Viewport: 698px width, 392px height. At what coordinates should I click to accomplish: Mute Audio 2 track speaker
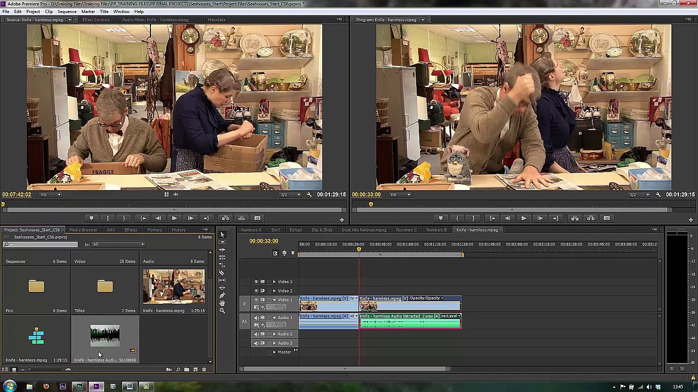tap(256, 334)
